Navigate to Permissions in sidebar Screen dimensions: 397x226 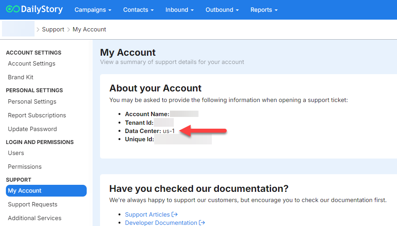pyautogui.click(x=25, y=167)
